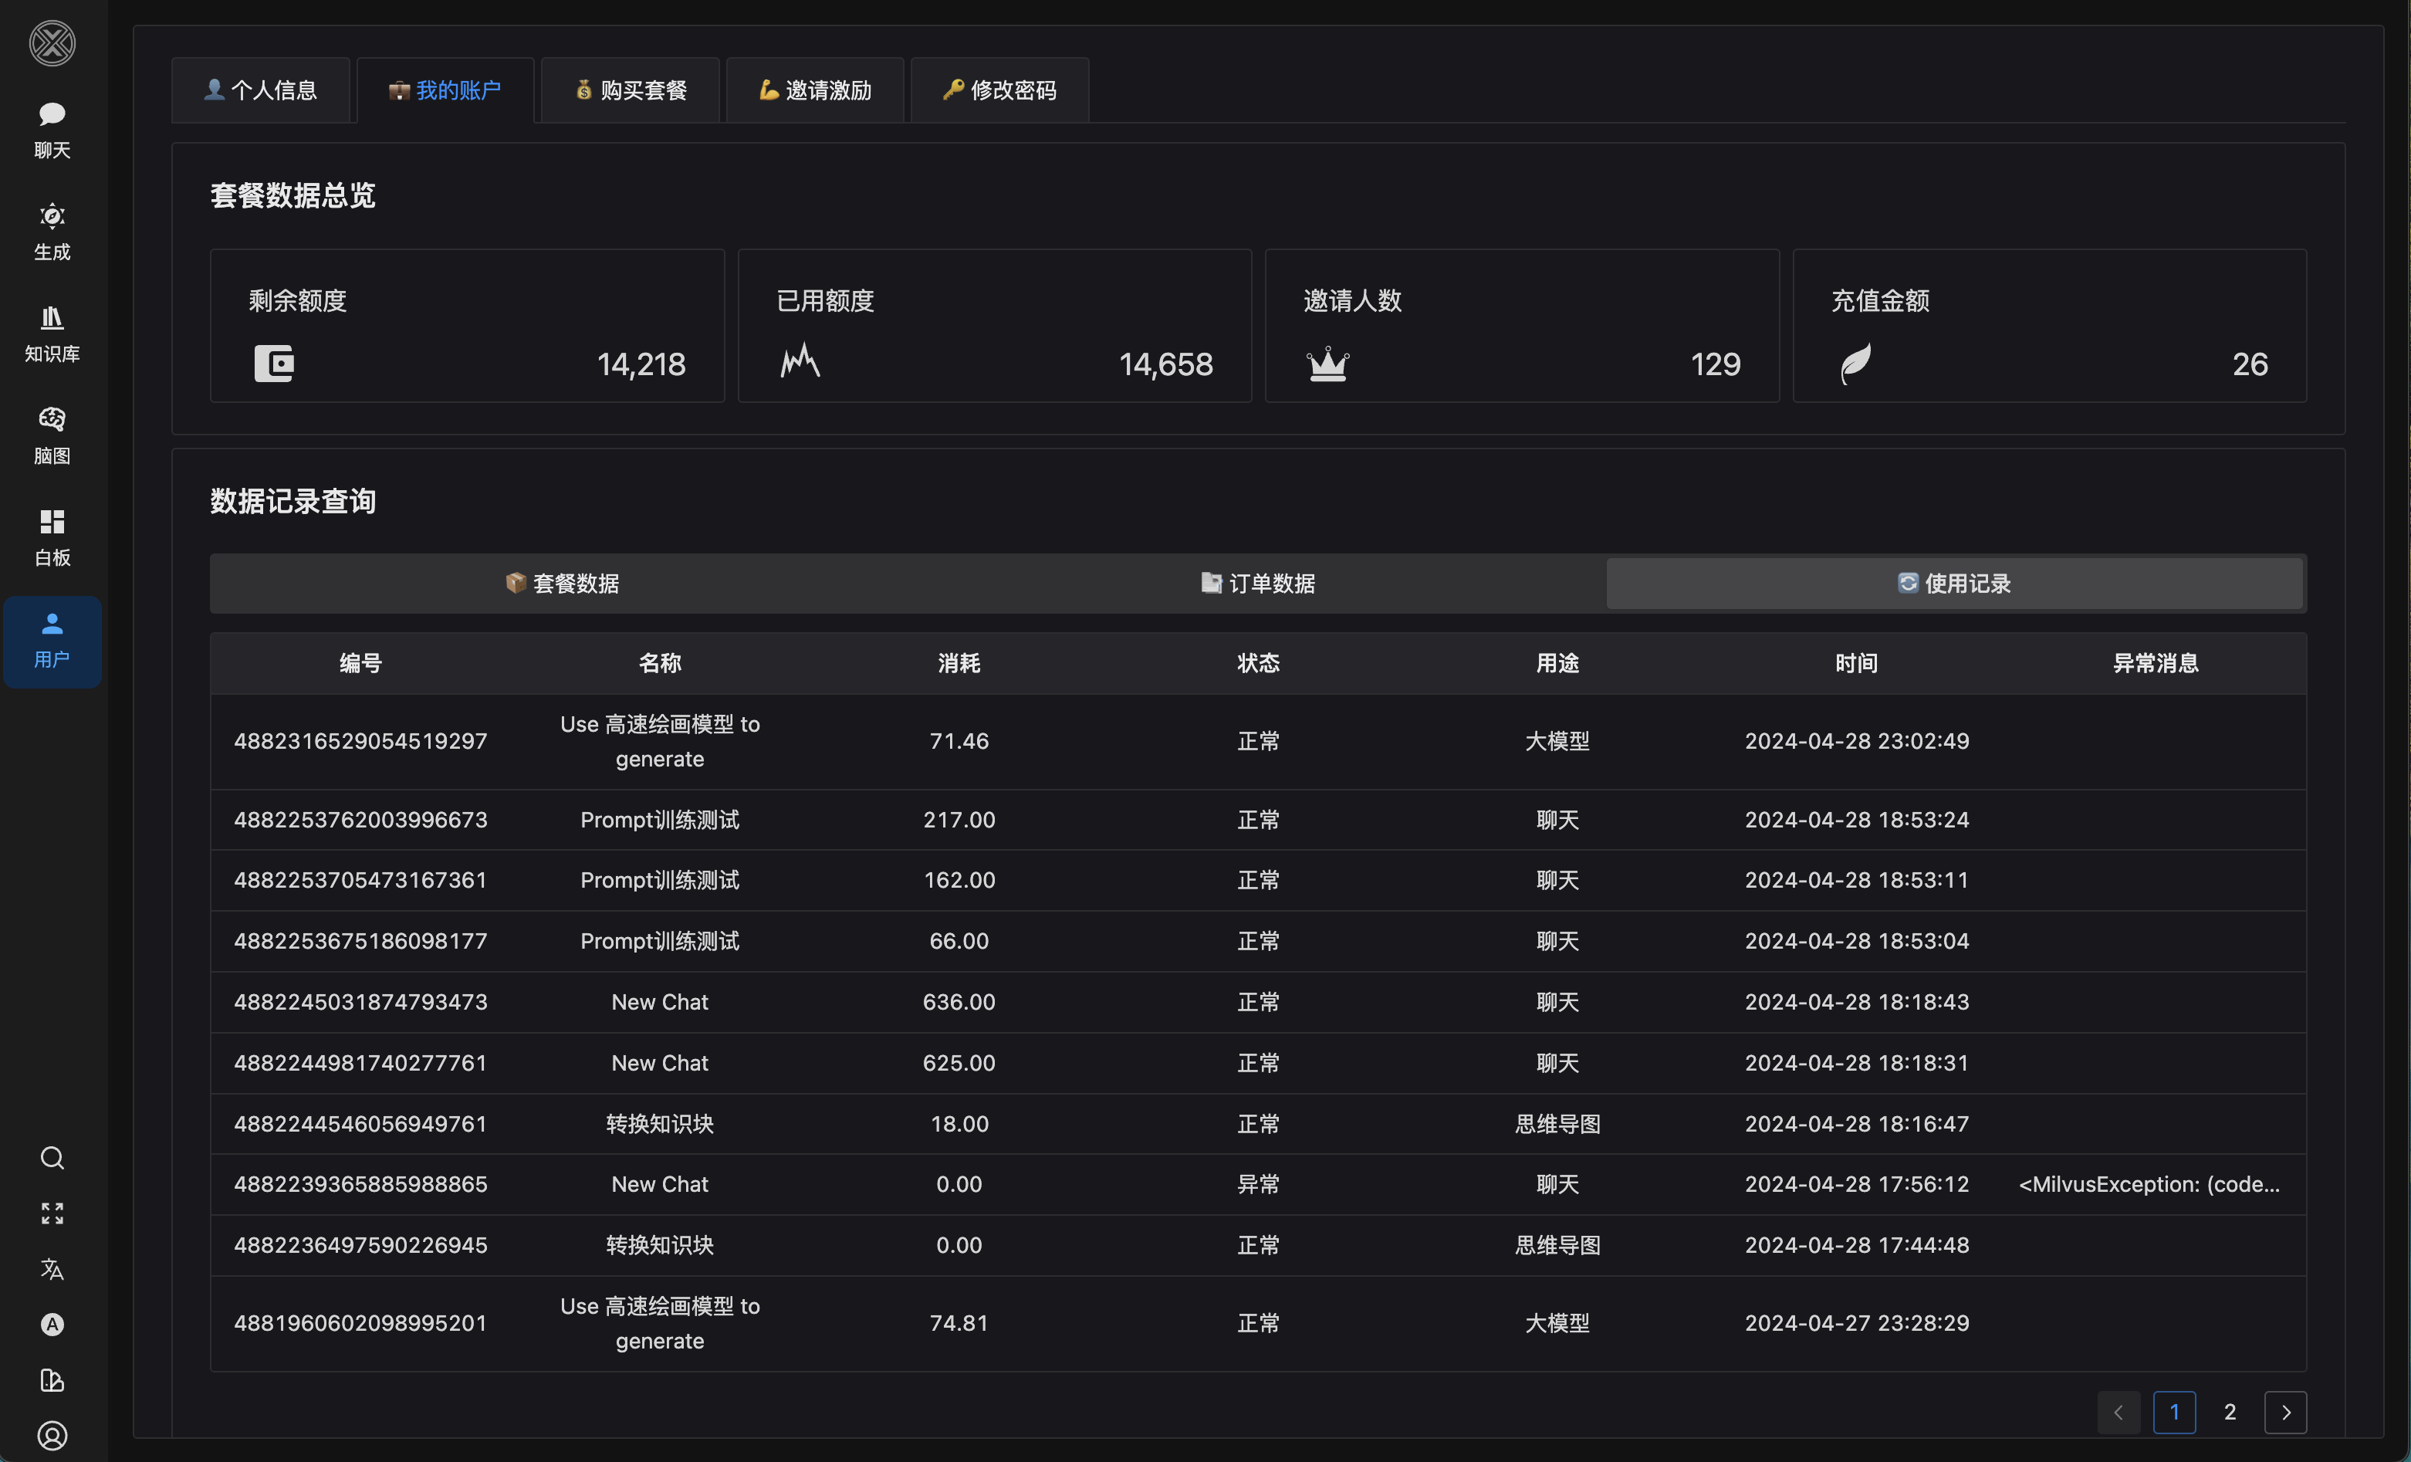The image size is (2411, 1462).
Task: Toggle fullscreen with the expand icon
Action: tap(52, 1213)
